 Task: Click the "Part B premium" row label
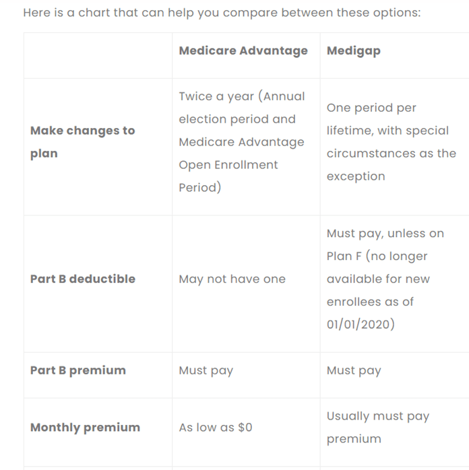click(x=77, y=370)
